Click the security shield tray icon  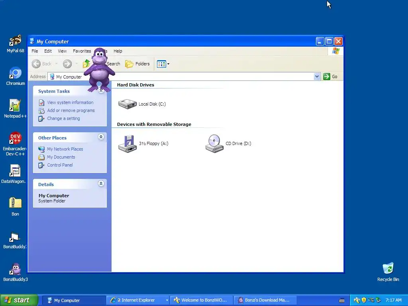click(x=364, y=300)
